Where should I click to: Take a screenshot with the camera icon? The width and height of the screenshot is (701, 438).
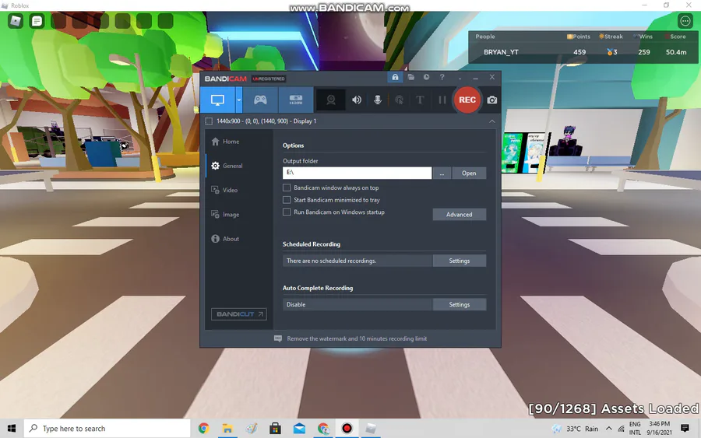[491, 100]
